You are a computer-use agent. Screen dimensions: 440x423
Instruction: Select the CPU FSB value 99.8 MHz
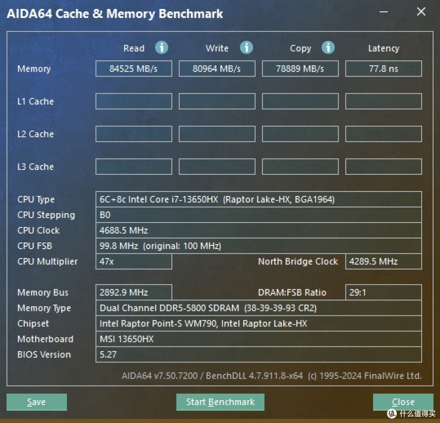(x=258, y=246)
